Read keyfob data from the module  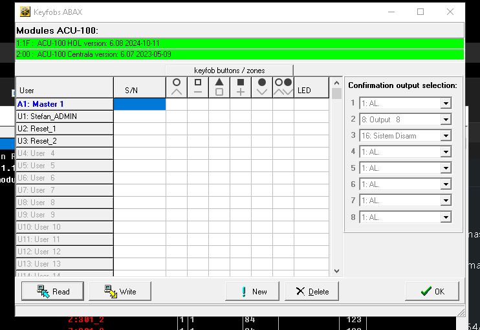pyautogui.click(x=53, y=291)
